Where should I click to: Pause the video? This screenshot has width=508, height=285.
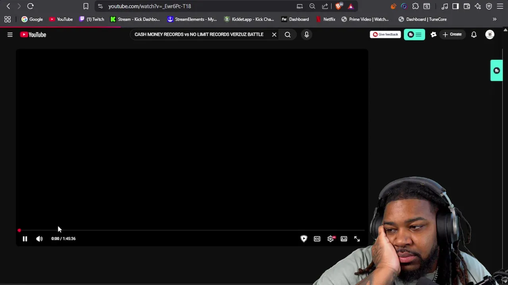[25, 239]
